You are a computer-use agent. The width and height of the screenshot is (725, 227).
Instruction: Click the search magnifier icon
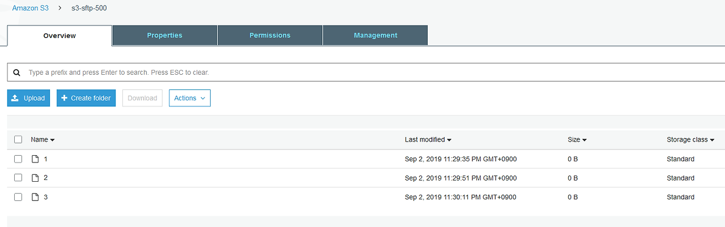click(17, 72)
